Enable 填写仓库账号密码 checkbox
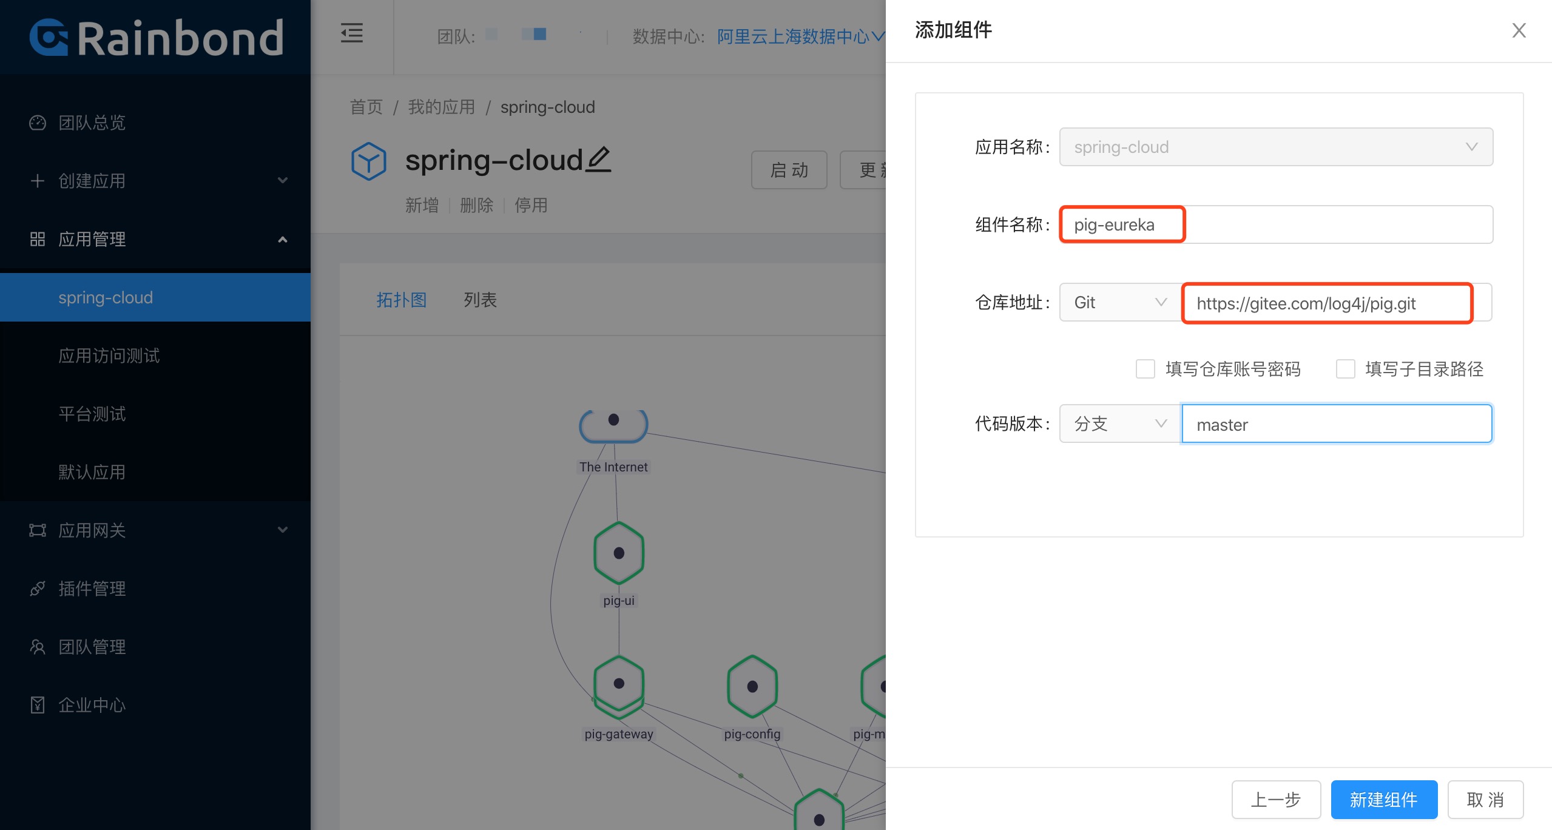The width and height of the screenshot is (1552, 830). pos(1145,369)
